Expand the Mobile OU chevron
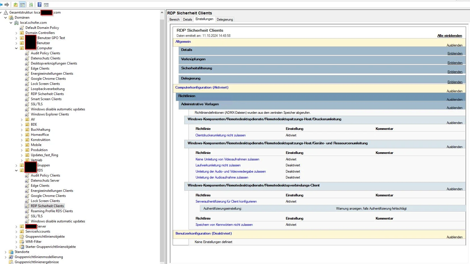470x264 pixels. (22, 145)
